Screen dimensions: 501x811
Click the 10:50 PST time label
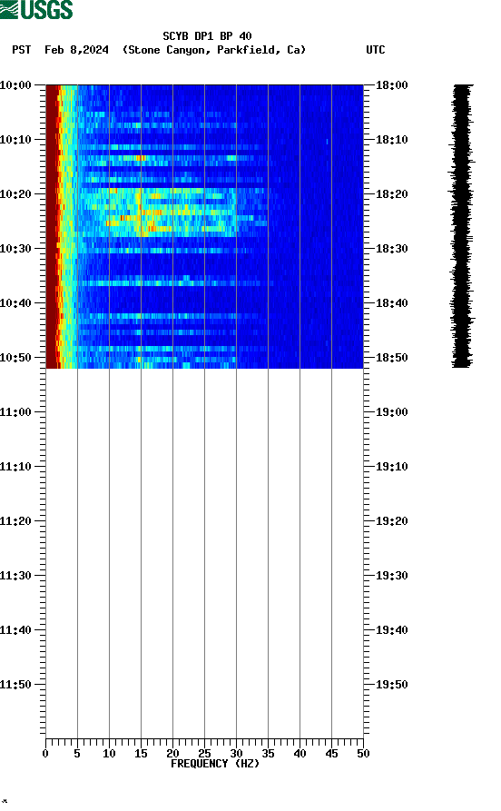[15, 358]
